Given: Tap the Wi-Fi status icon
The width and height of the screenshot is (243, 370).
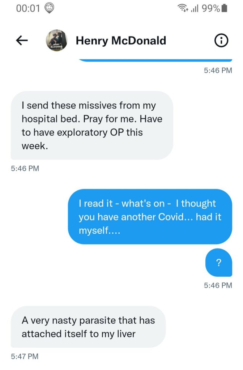Looking at the screenshot, I should 183,8.
